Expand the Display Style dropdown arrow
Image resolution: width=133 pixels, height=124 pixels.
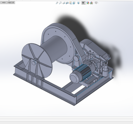(x=81, y=3)
